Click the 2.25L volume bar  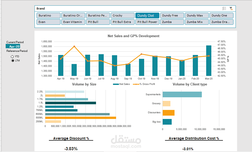pos(65,92)
